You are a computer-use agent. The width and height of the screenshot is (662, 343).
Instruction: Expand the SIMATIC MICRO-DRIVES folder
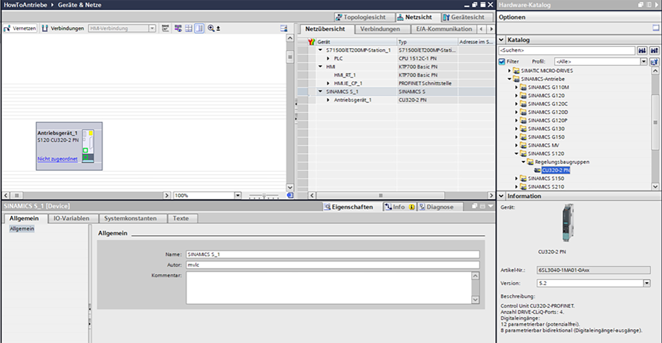(509, 70)
